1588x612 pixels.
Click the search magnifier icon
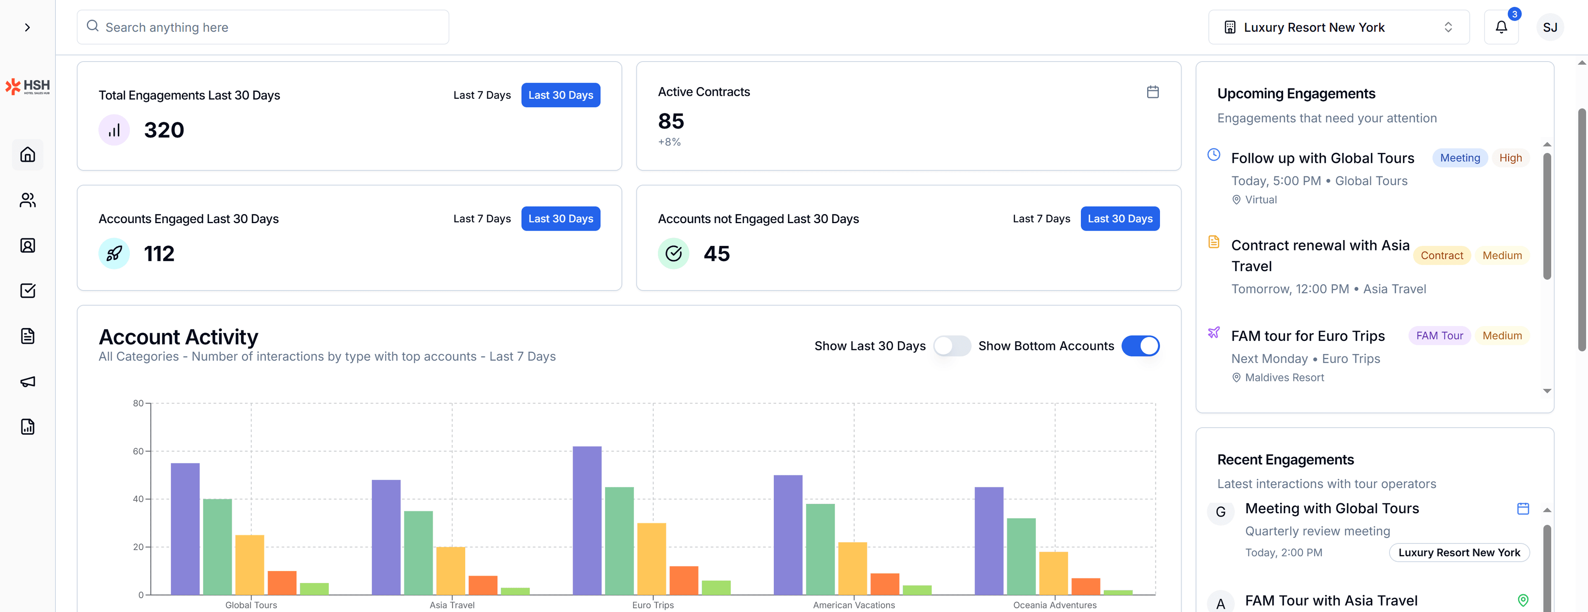pos(93,26)
